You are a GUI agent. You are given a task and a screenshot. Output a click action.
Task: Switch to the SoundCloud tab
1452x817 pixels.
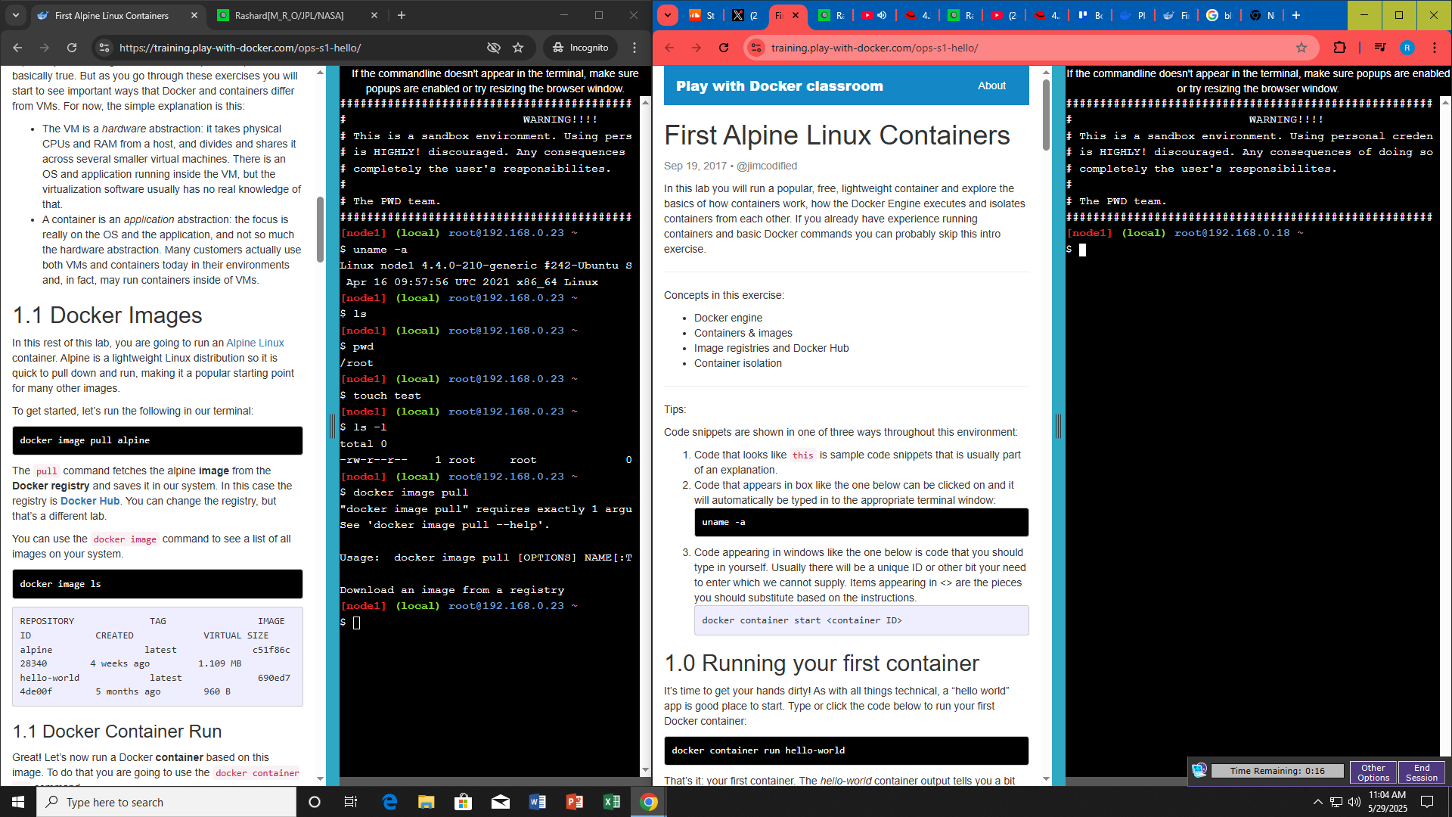[x=702, y=15]
